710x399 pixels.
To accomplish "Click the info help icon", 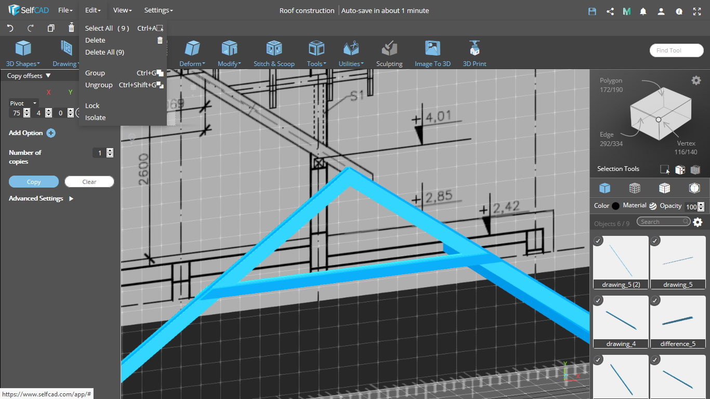I will [x=679, y=11].
